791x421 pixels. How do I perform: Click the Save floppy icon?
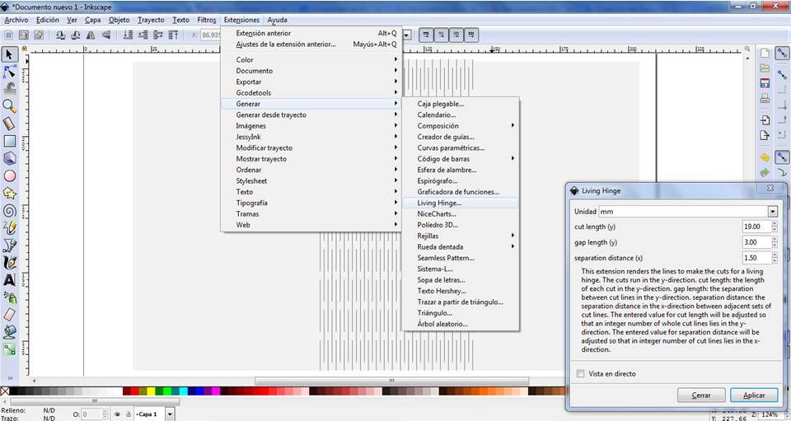(x=765, y=83)
